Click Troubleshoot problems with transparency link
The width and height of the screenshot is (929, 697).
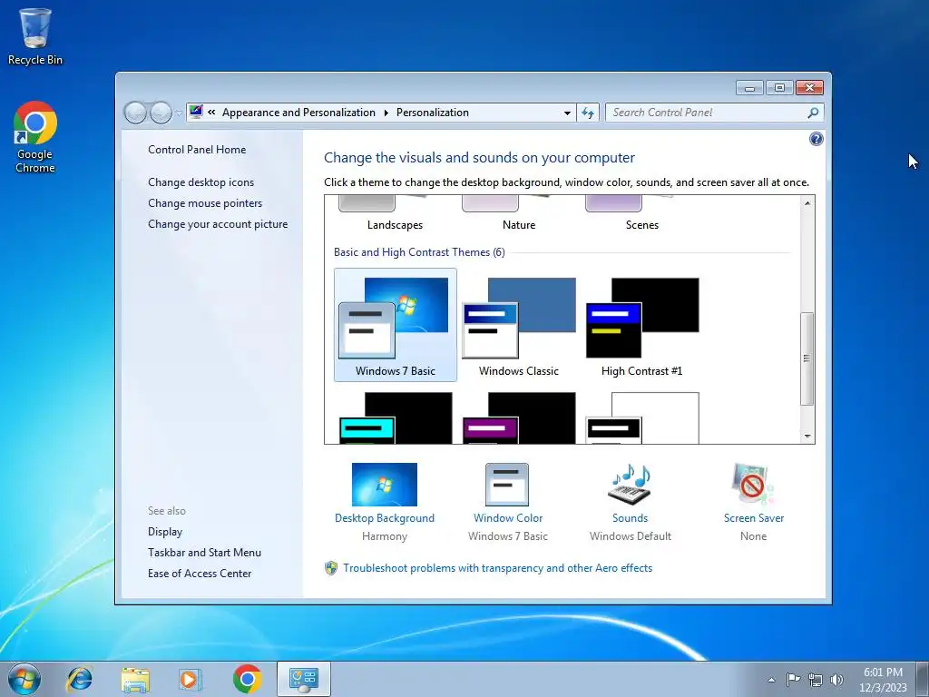[x=498, y=568]
